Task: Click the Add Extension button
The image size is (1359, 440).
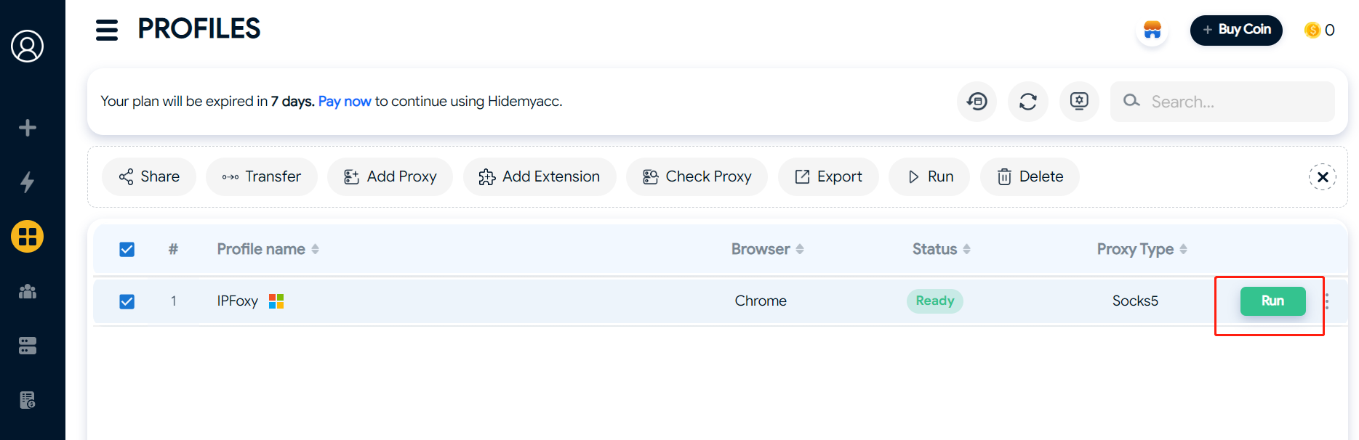Action: [x=540, y=176]
